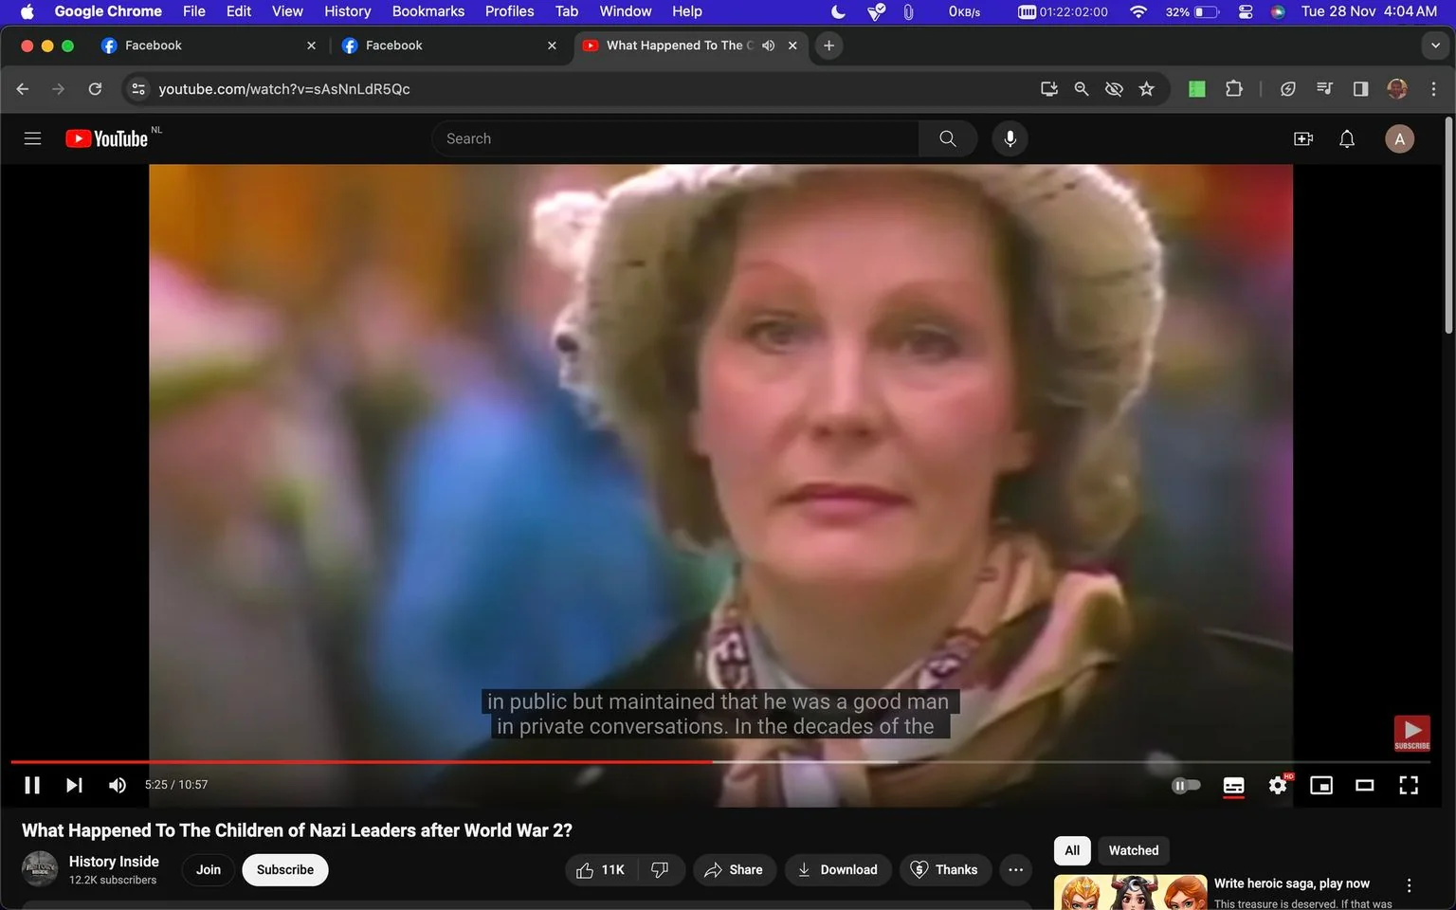Screen dimensions: 1456x910
Task: Open a new browser tab
Action: [x=828, y=45]
